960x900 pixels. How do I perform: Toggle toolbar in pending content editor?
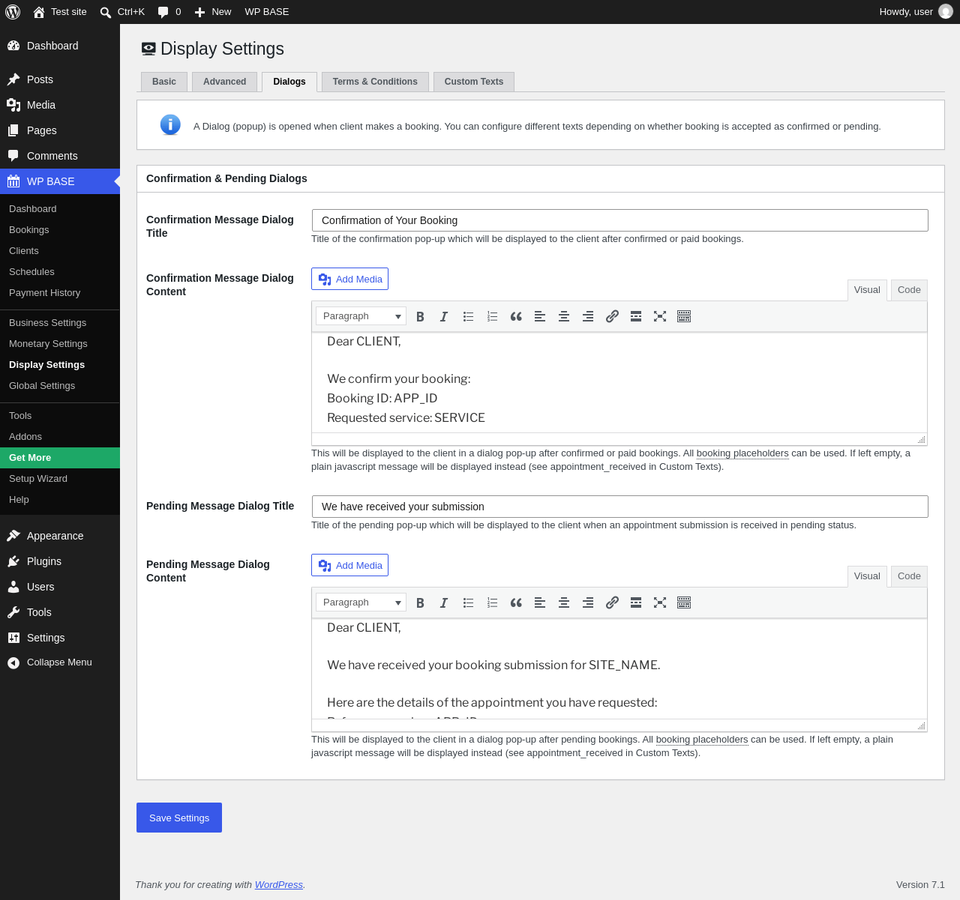(x=684, y=602)
